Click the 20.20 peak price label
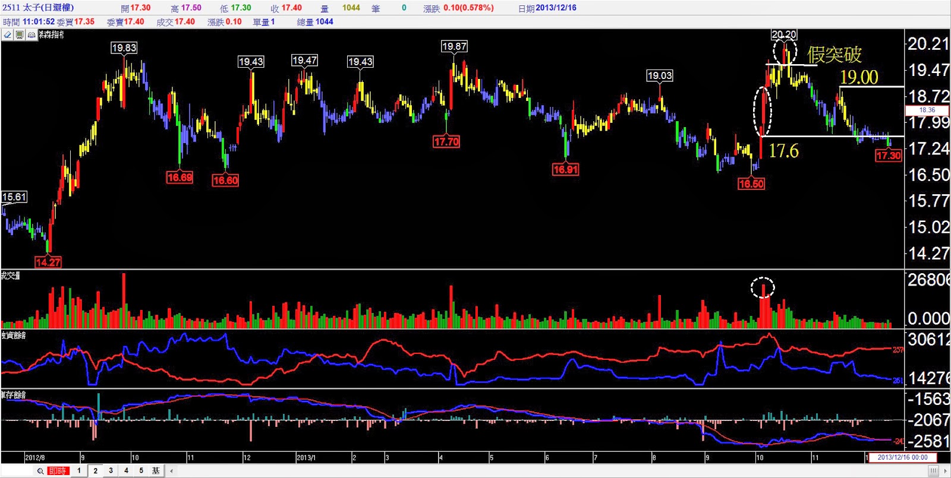The height and width of the screenshot is (478, 951). [x=784, y=34]
